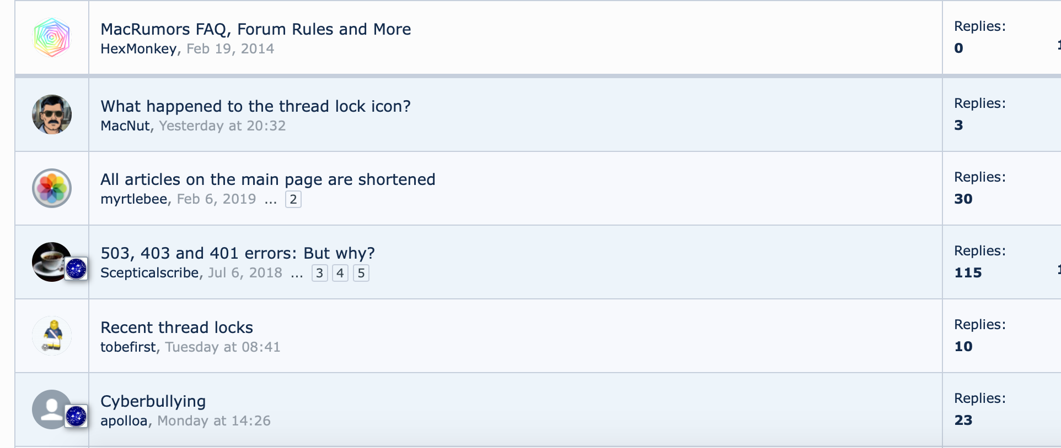Jump to page 5 of errors thread
This screenshot has height=448, width=1061.
click(361, 273)
